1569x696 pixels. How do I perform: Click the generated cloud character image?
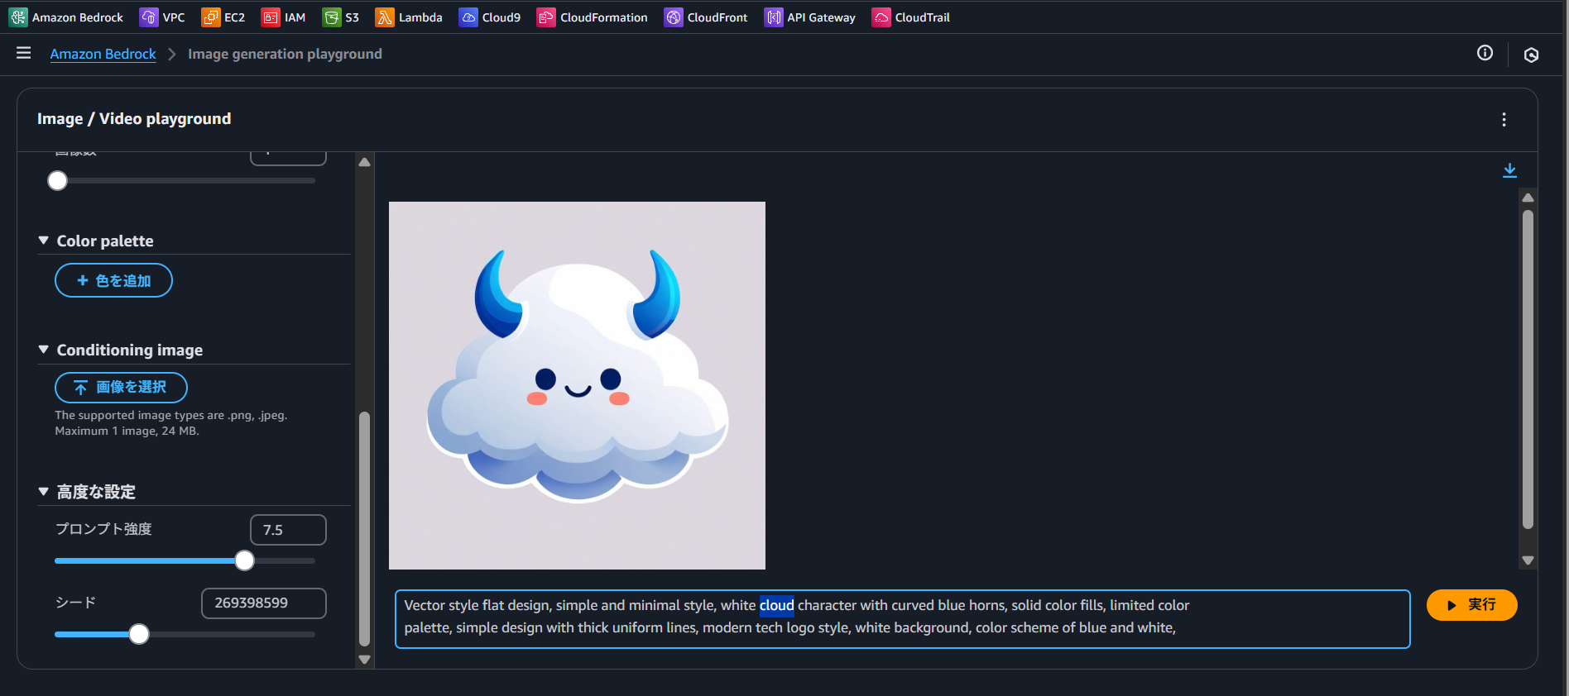[577, 385]
